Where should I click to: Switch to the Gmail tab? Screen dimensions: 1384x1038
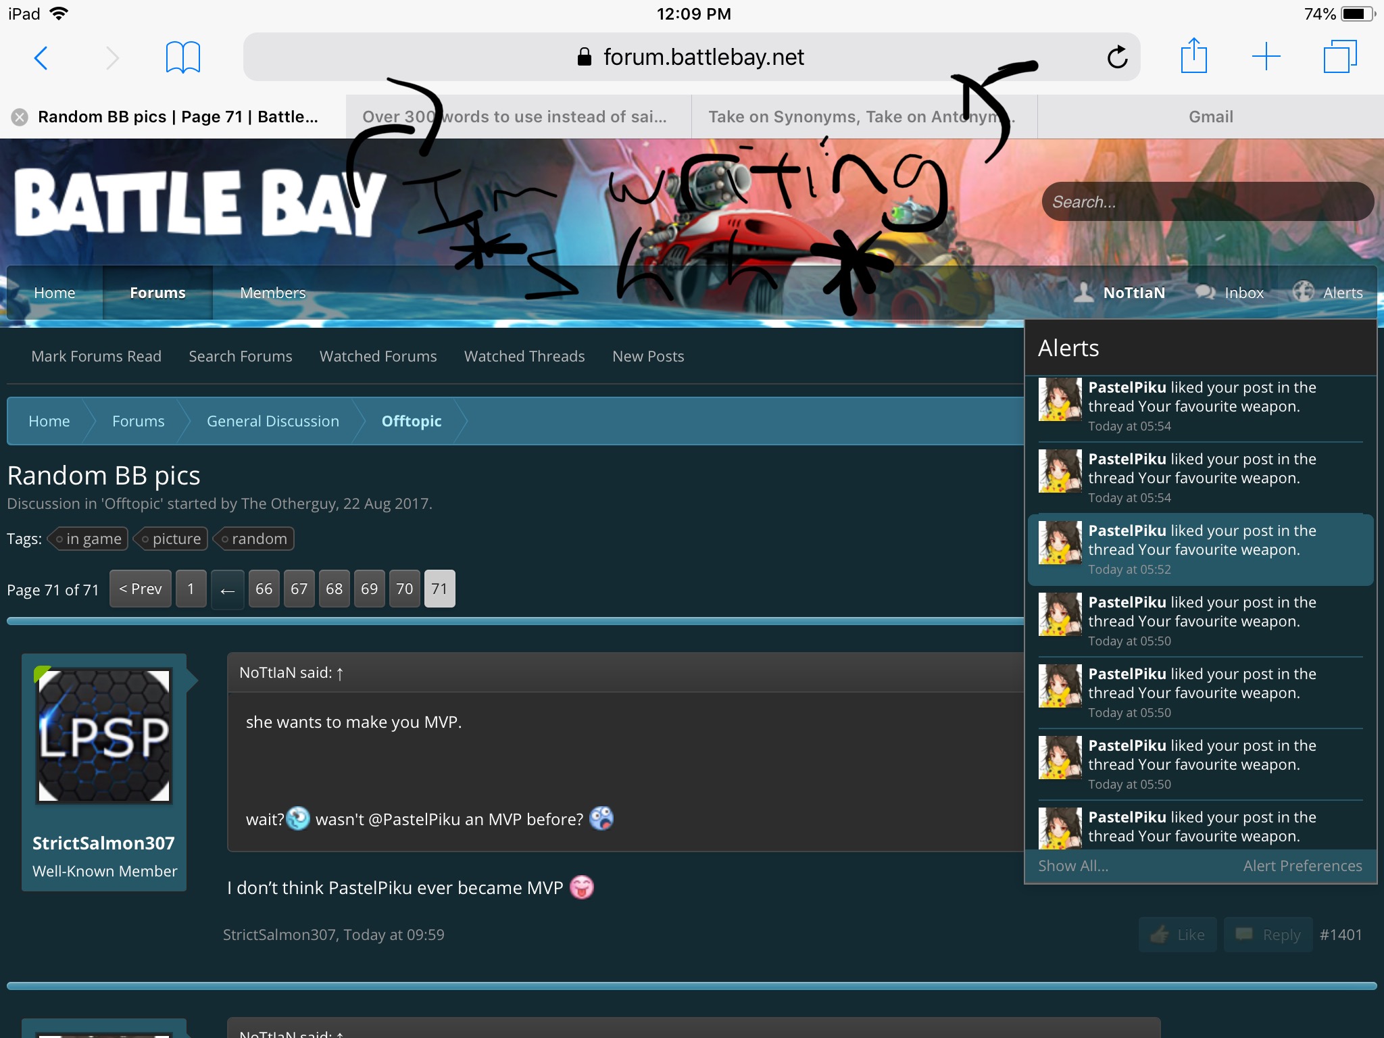pyautogui.click(x=1210, y=117)
